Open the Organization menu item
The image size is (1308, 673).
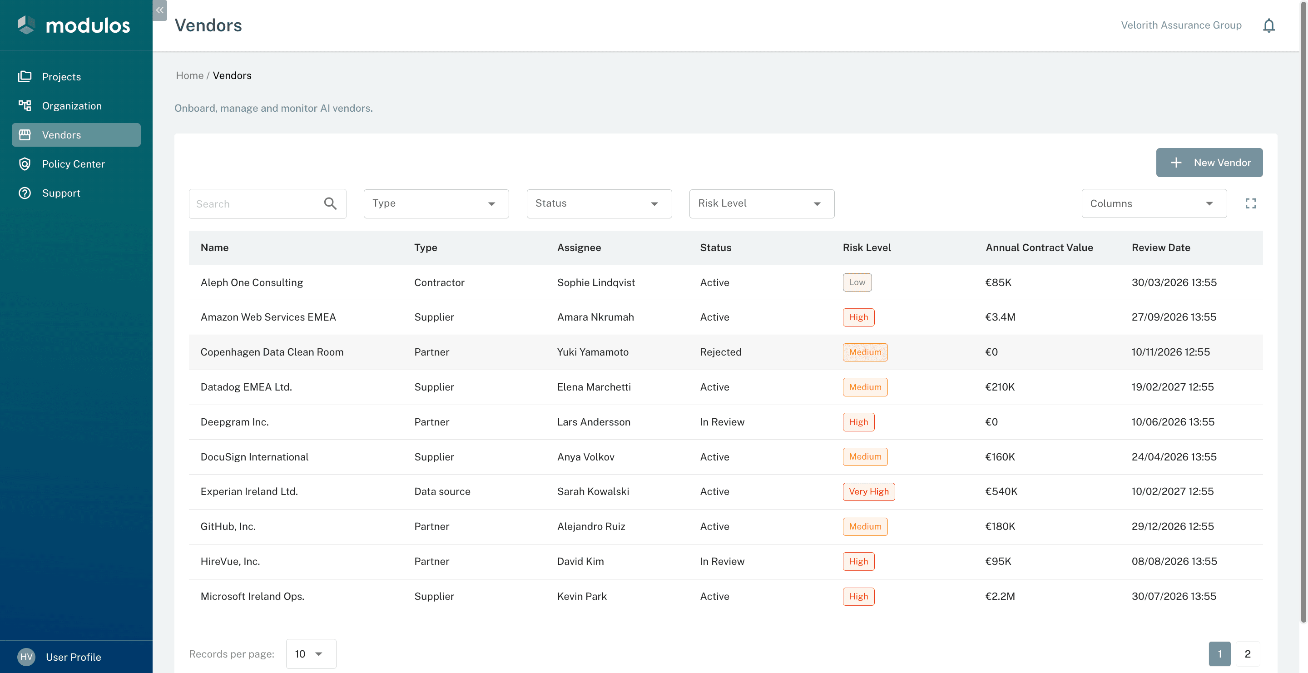tap(76, 105)
